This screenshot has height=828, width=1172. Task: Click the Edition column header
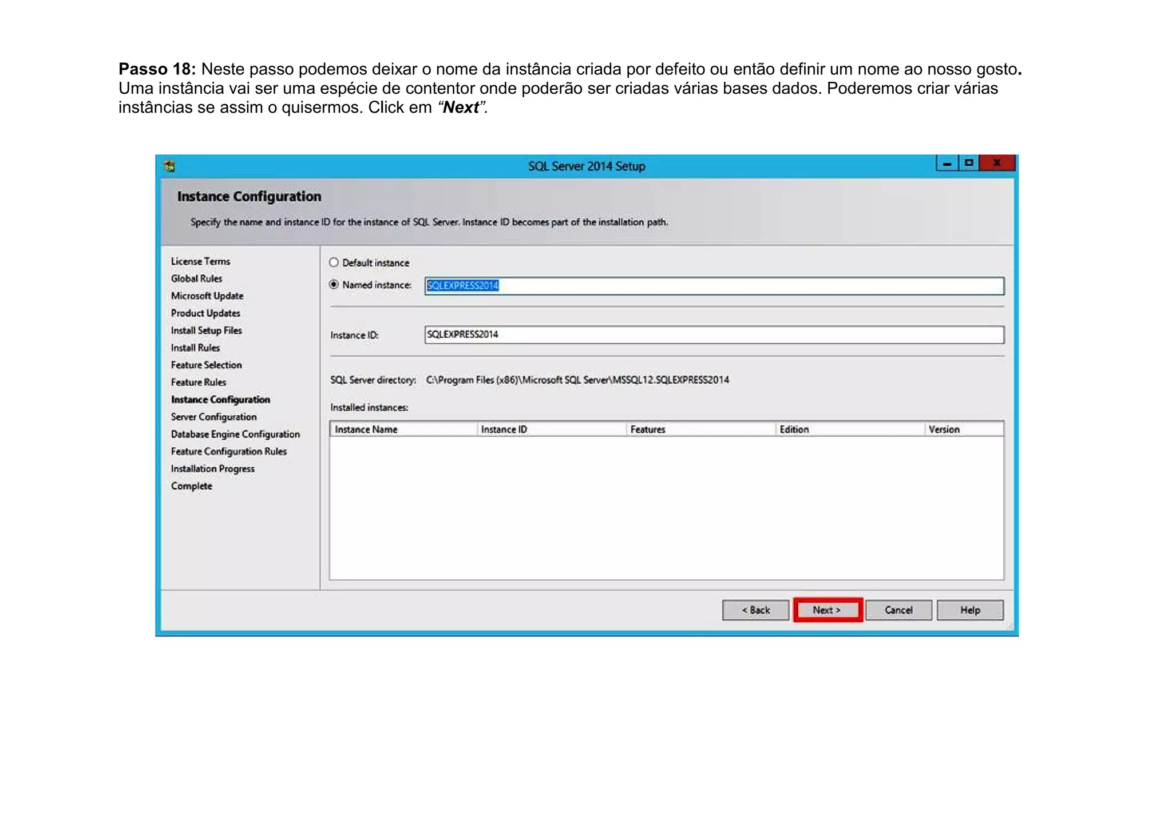click(849, 429)
